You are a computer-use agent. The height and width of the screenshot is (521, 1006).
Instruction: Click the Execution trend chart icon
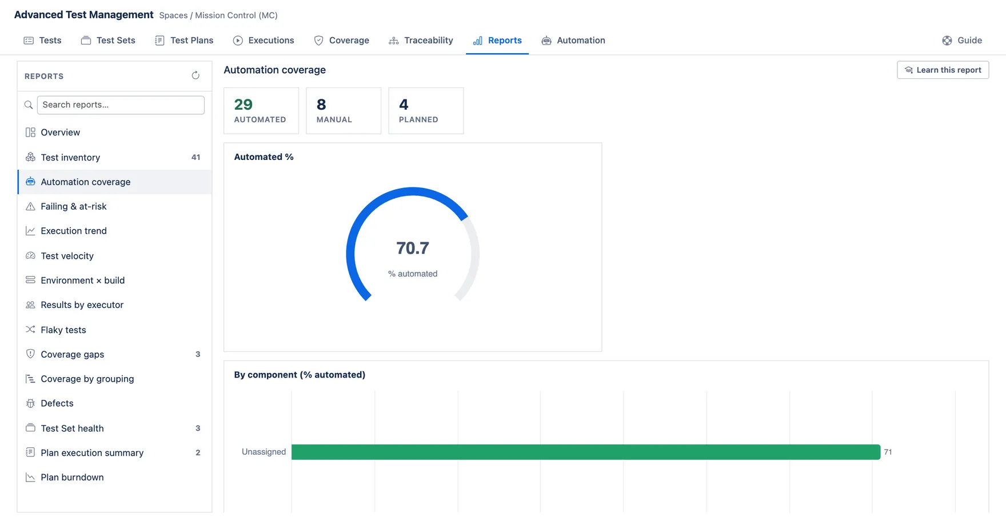coord(30,231)
